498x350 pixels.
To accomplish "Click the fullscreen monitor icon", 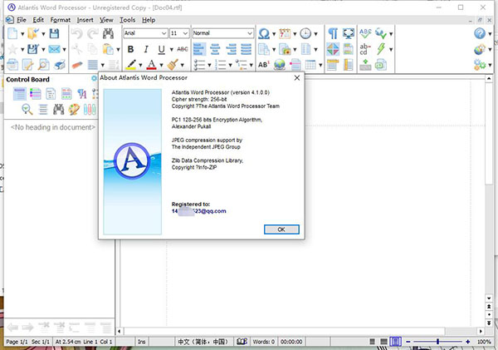I will 349,33.
